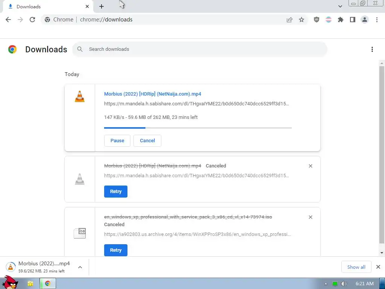Open Chrome's three-dot main menu

(377, 20)
